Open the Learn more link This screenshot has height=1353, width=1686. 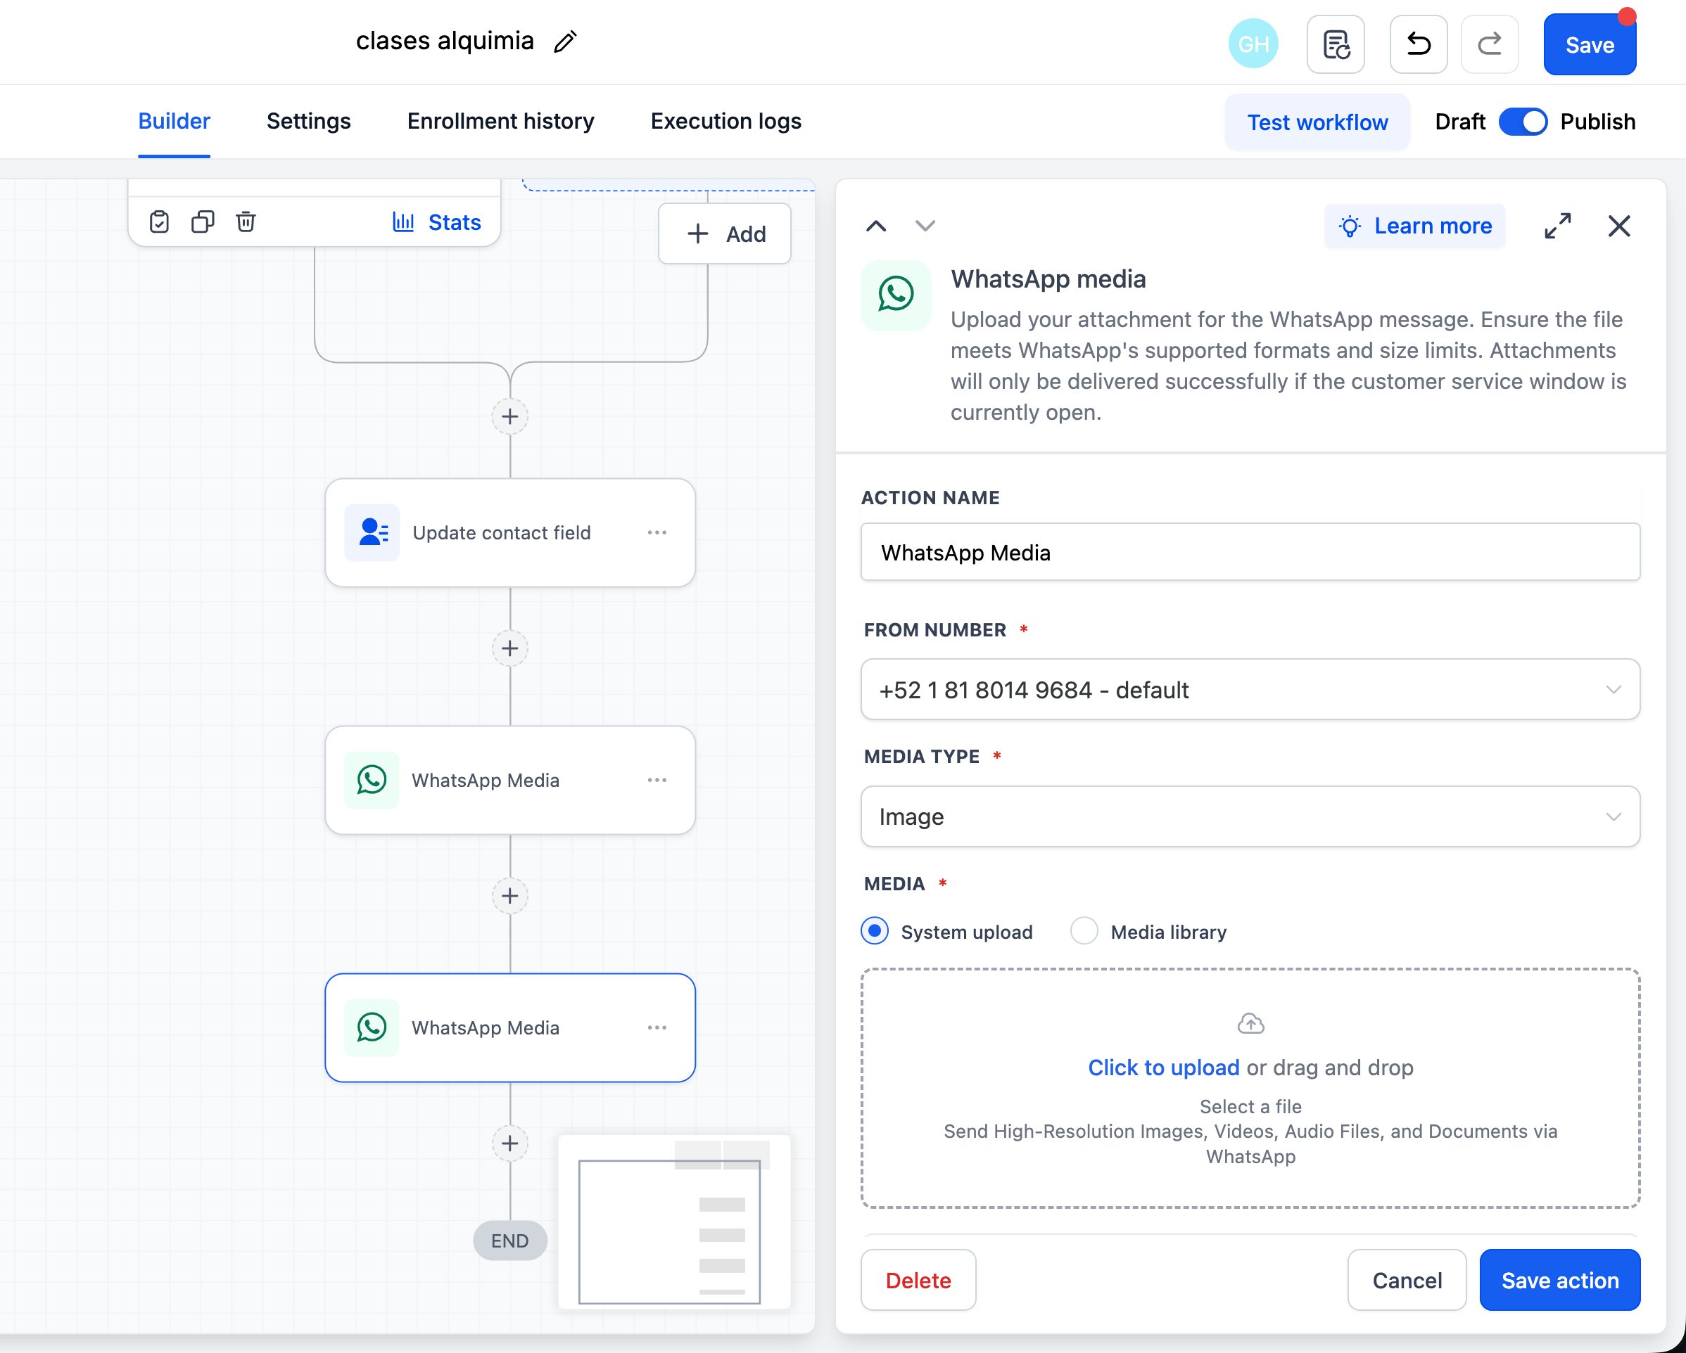click(x=1414, y=226)
